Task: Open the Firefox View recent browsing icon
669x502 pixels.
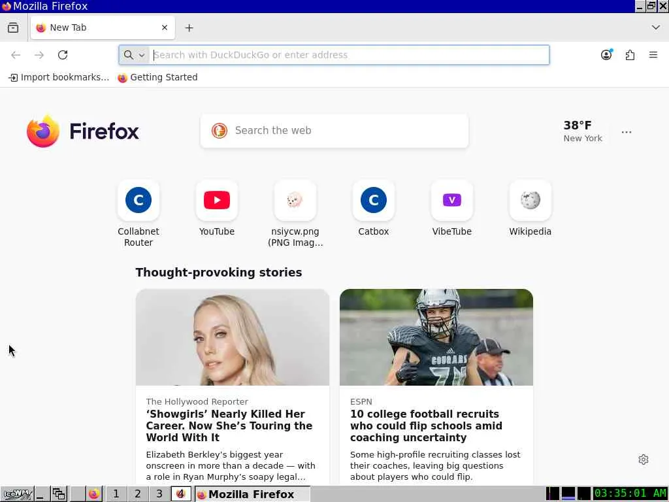Action: click(x=13, y=27)
